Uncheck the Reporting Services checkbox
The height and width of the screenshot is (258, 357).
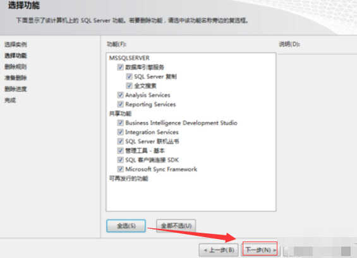click(120, 104)
